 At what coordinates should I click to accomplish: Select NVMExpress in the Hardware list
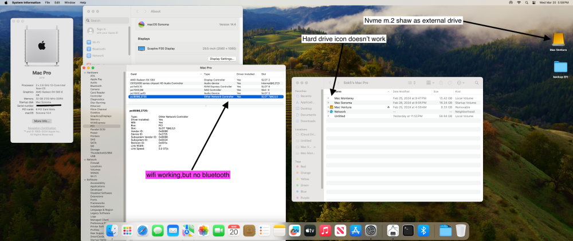[96, 123]
